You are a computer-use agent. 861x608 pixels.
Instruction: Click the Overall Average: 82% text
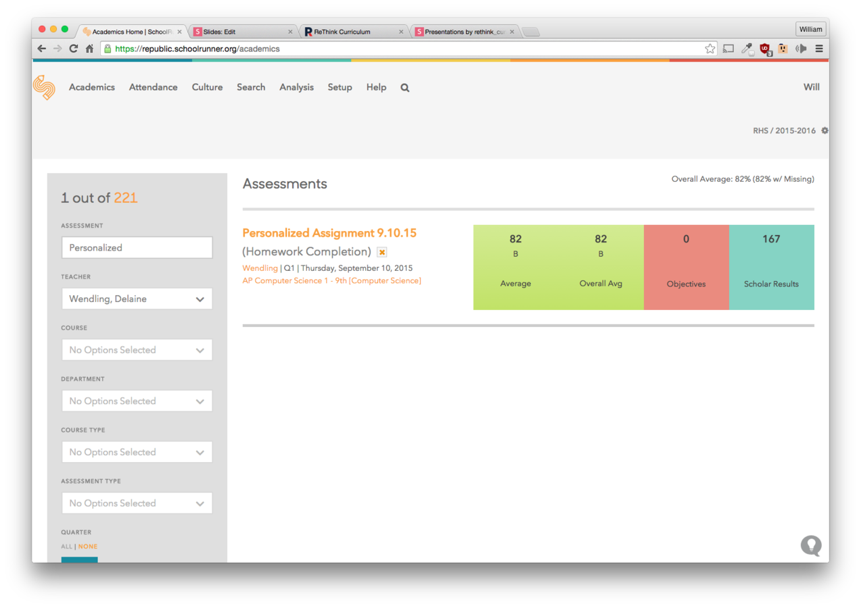pos(743,179)
